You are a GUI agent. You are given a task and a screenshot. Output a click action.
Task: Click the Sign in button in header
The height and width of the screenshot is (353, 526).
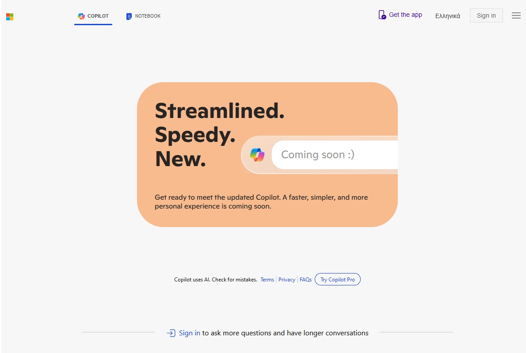point(486,15)
